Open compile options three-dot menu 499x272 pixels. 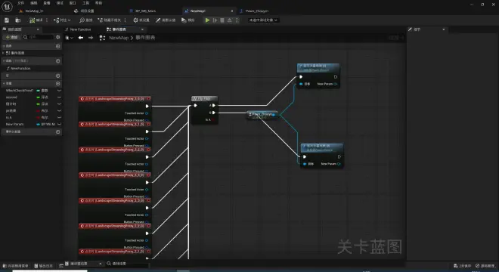47,20
